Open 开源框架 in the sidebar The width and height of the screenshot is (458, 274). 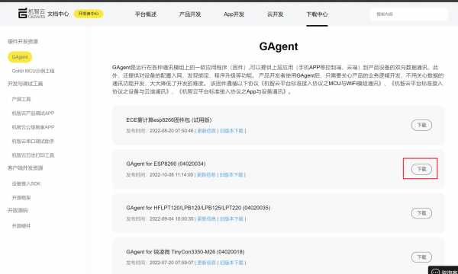tap(21, 198)
